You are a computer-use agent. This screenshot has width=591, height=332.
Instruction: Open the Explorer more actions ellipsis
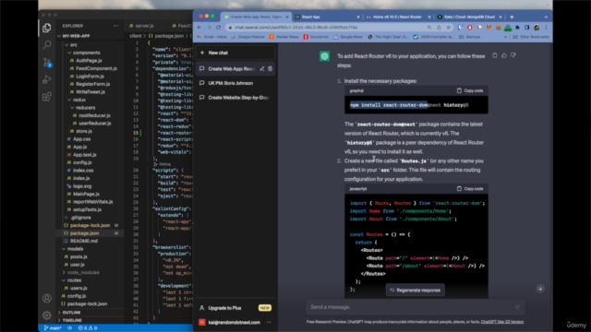[x=115, y=26]
